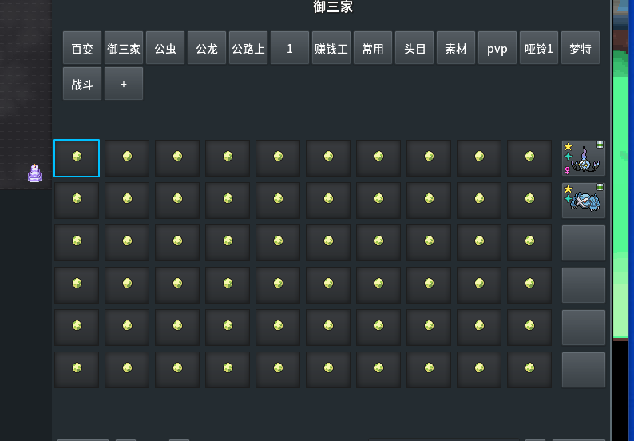
Task: Switch to the pvp tab
Action: tap(497, 48)
